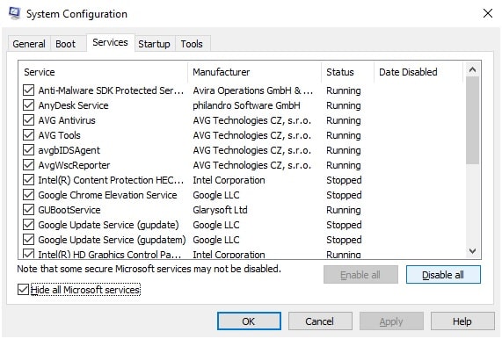Toggle Intel(R) Content Protection HEC checkbox

(28, 180)
